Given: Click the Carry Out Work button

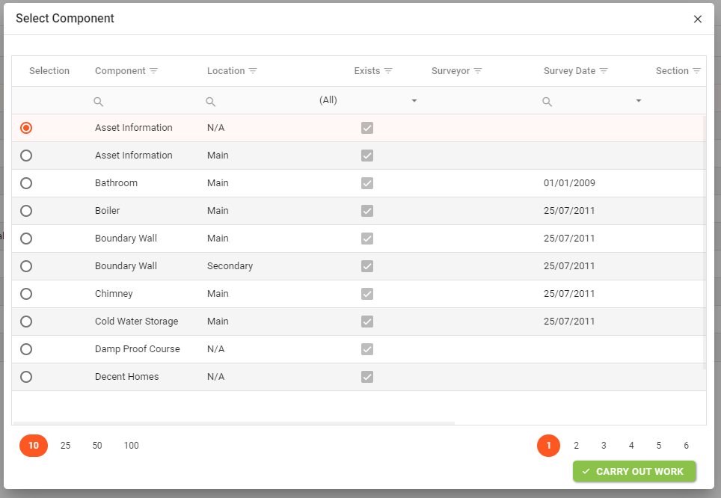Looking at the screenshot, I should point(633,472).
